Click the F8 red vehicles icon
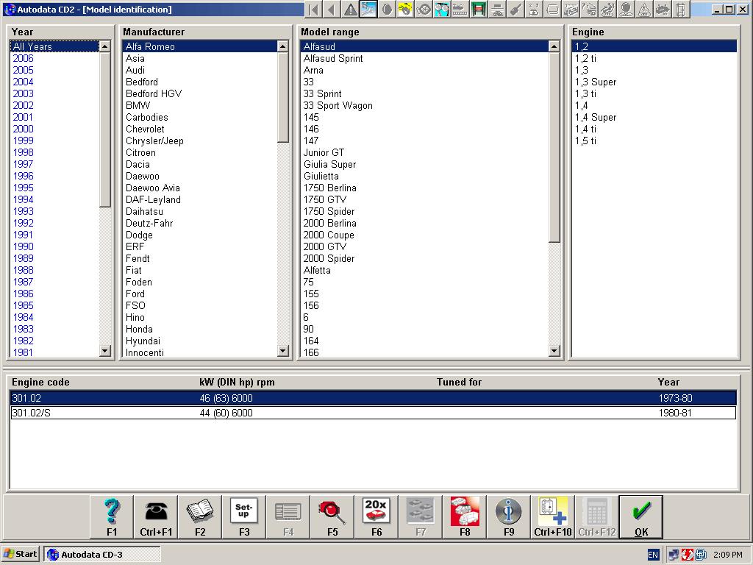This screenshot has width=753, height=565. coord(465,517)
